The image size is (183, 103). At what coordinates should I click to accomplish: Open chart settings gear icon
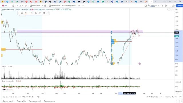166,6
